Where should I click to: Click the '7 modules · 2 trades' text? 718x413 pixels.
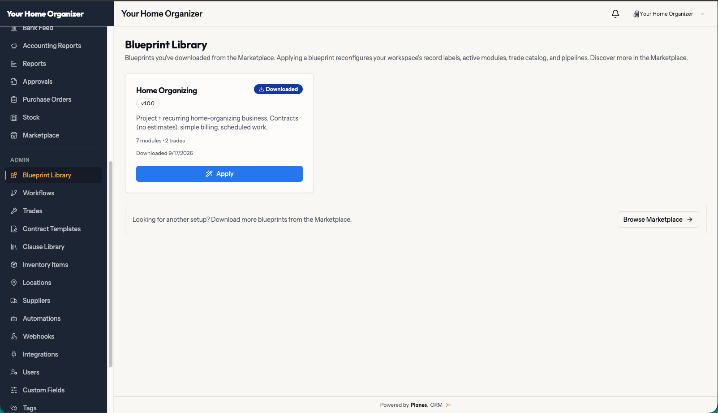pyautogui.click(x=160, y=141)
